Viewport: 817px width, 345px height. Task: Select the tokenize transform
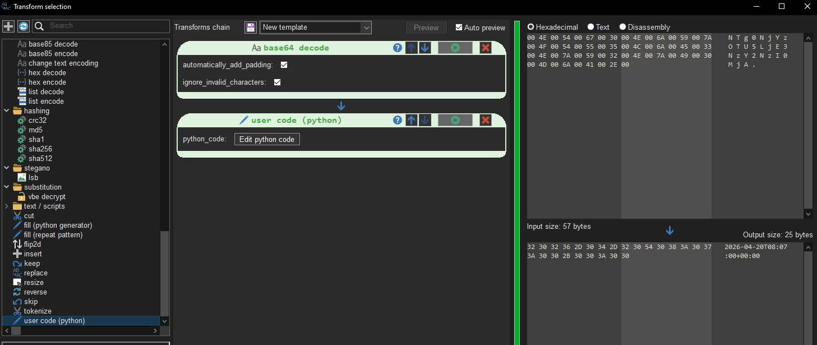pyautogui.click(x=38, y=311)
